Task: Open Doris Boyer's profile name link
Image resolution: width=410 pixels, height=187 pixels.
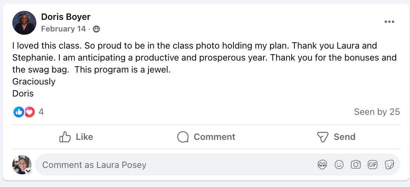Action: 65,17
